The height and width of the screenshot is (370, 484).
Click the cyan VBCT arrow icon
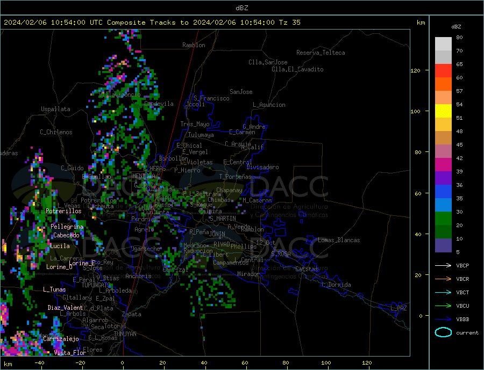coord(443,292)
